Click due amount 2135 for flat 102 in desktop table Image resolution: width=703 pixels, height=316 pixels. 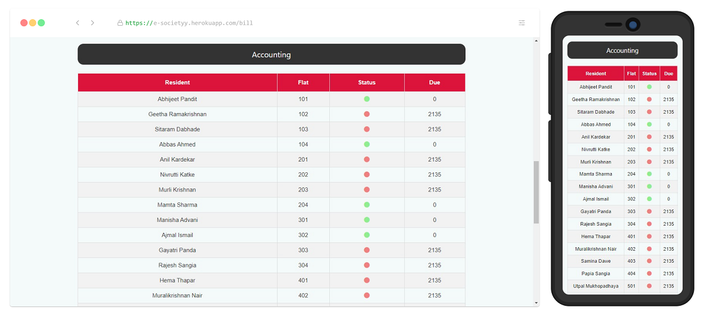tap(434, 114)
